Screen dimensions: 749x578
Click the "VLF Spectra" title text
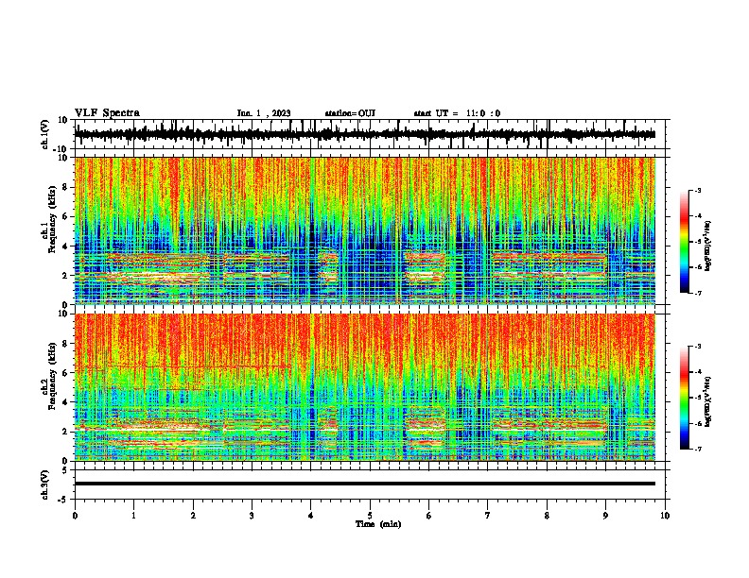tap(107, 113)
